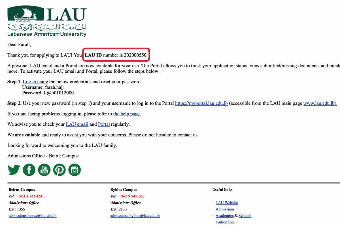Viewport: 340px width, 226px height.
Task: Open the 'Schools' link
Action: 245,216
